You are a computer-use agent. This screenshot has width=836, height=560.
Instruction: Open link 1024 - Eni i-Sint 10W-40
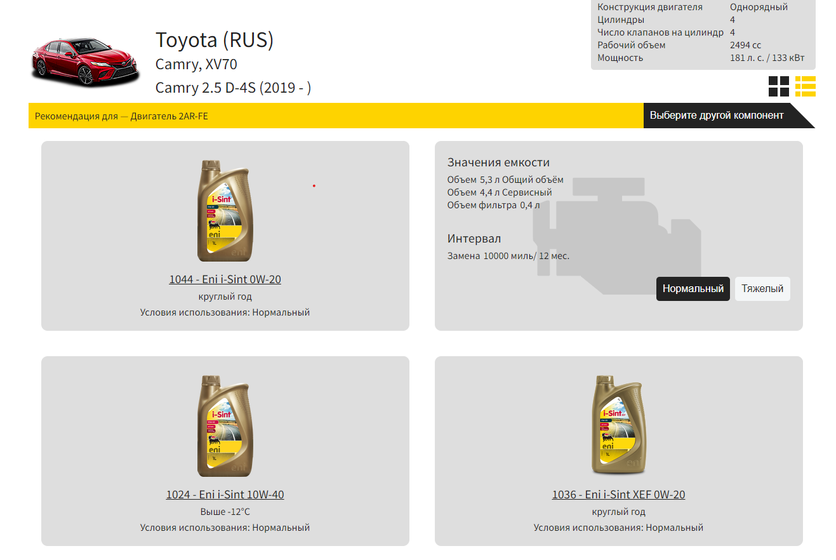[x=225, y=494]
